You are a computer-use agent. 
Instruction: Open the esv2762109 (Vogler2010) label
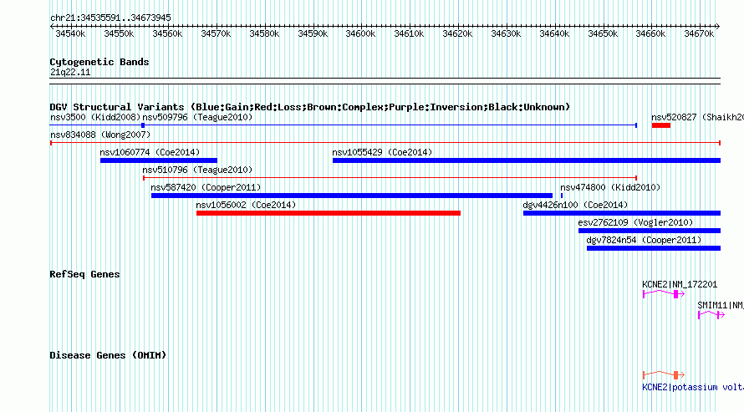coord(635,222)
